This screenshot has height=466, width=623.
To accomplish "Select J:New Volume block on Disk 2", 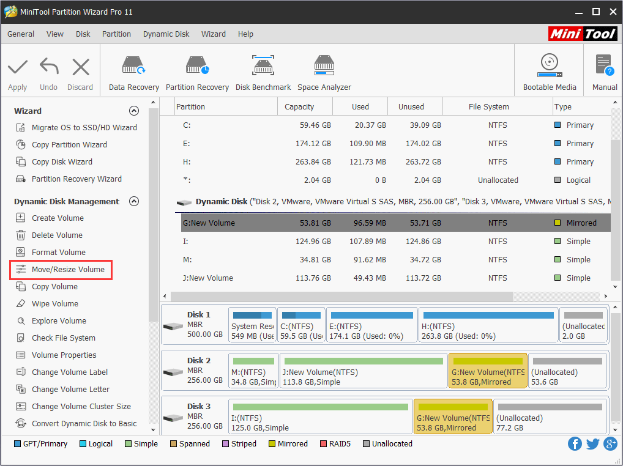I will (x=364, y=371).
